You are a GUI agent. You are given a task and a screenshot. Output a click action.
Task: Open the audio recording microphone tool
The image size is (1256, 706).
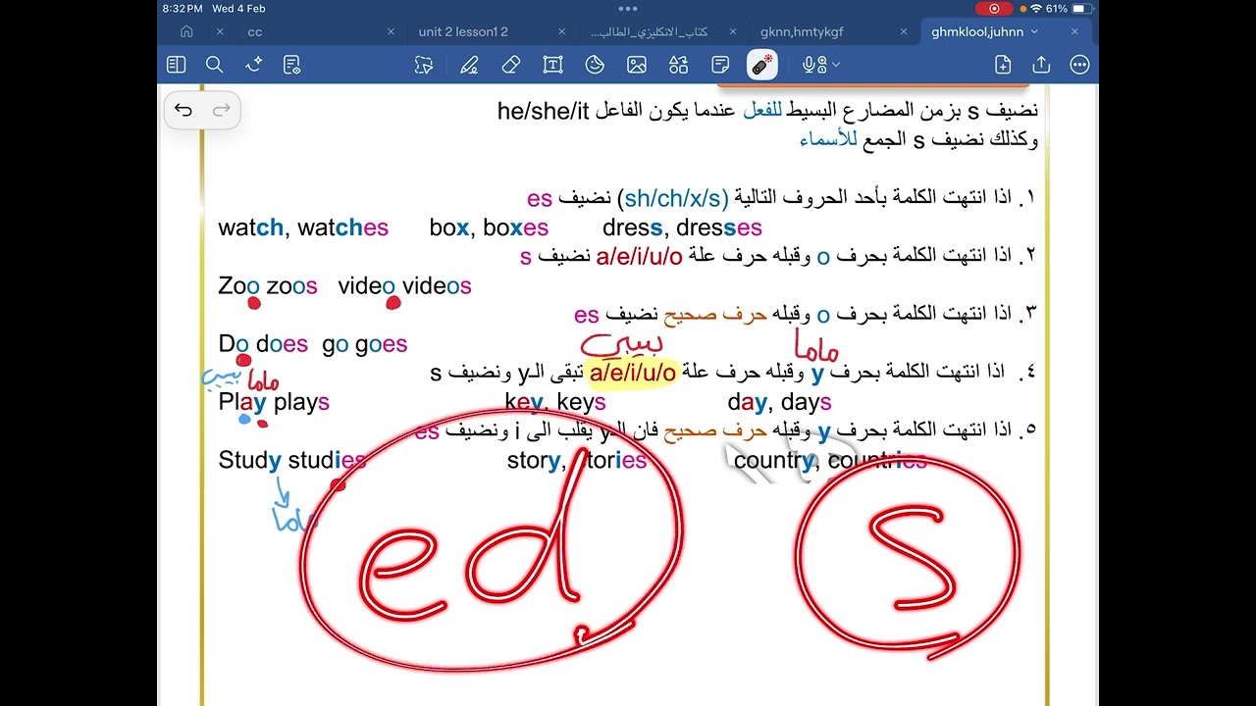click(813, 65)
